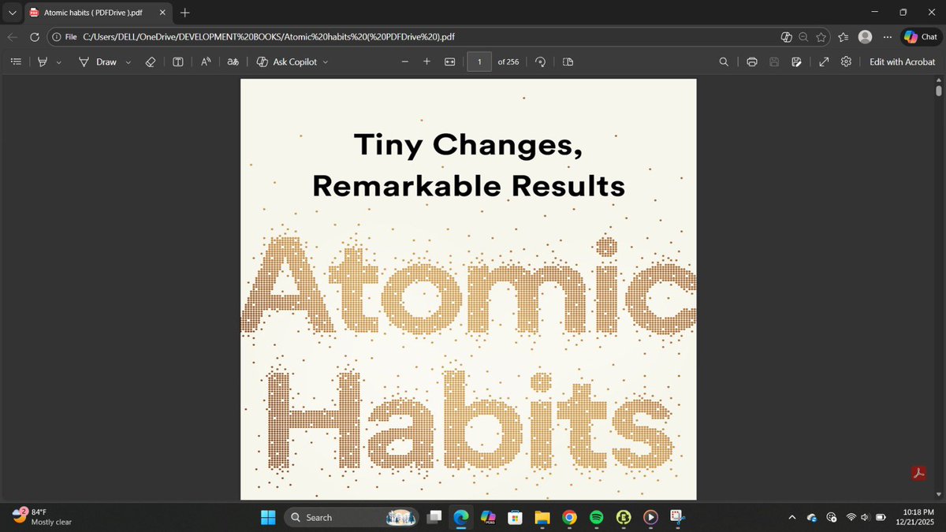The height and width of the screenshot is (532, 946).
Task: Open the Favorites list
Action: coord(844,37)
